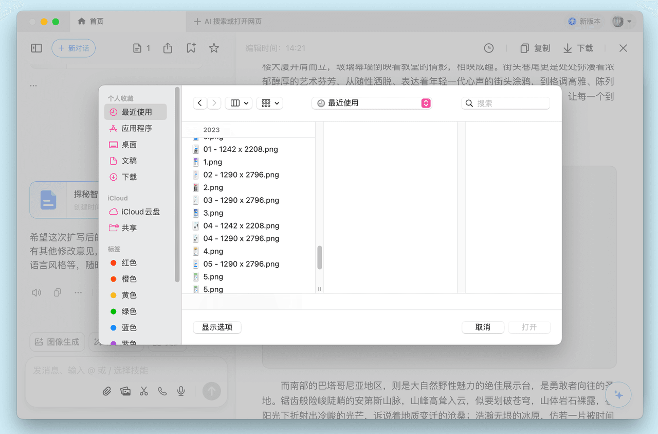Click the 显示选项 button
Viewport: 658px width, 434px height.
(217, 327)
